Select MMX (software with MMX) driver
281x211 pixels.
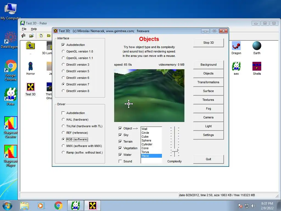click(63, 146)
